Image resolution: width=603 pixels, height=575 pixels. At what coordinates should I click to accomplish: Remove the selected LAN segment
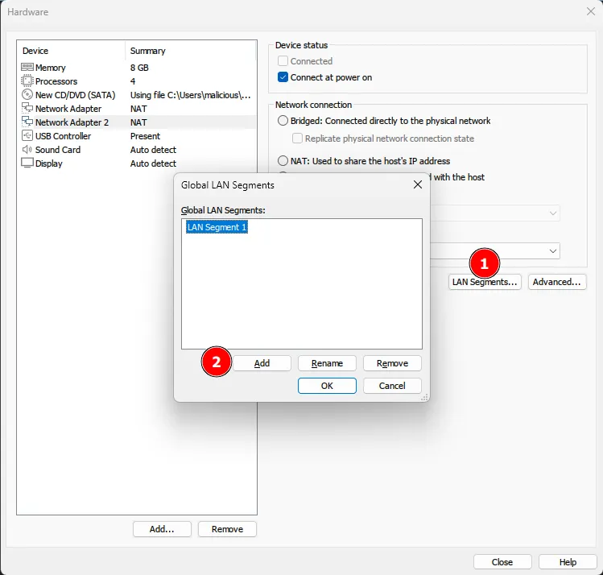pyautogui.click(x=392, y=363)
